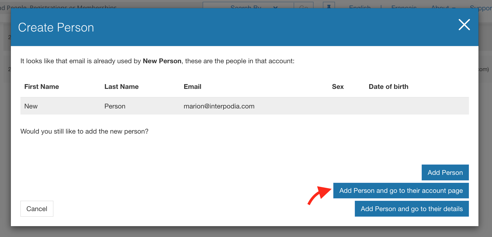Switch language to Français

coord(404,7)
